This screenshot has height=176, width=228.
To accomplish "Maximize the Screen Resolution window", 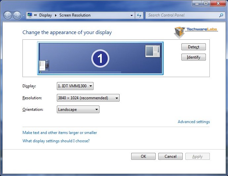I will coord(206,3).
